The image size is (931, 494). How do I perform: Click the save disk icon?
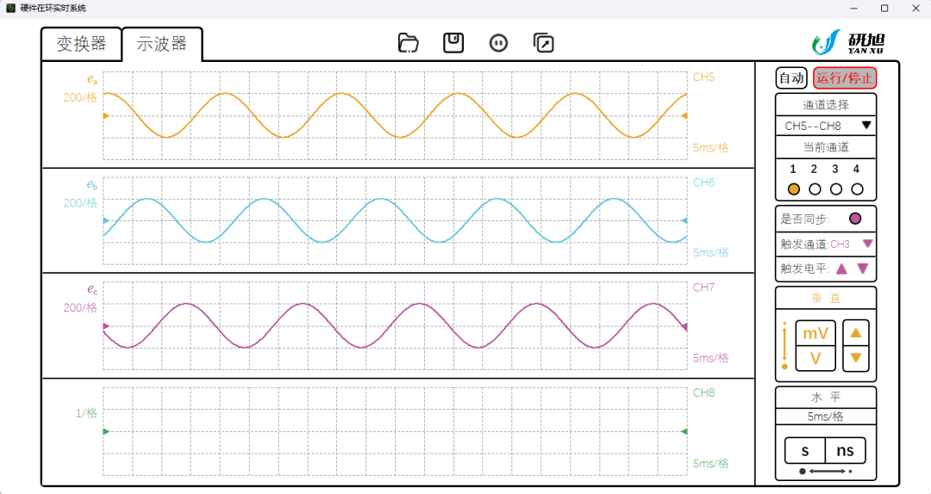453,43
